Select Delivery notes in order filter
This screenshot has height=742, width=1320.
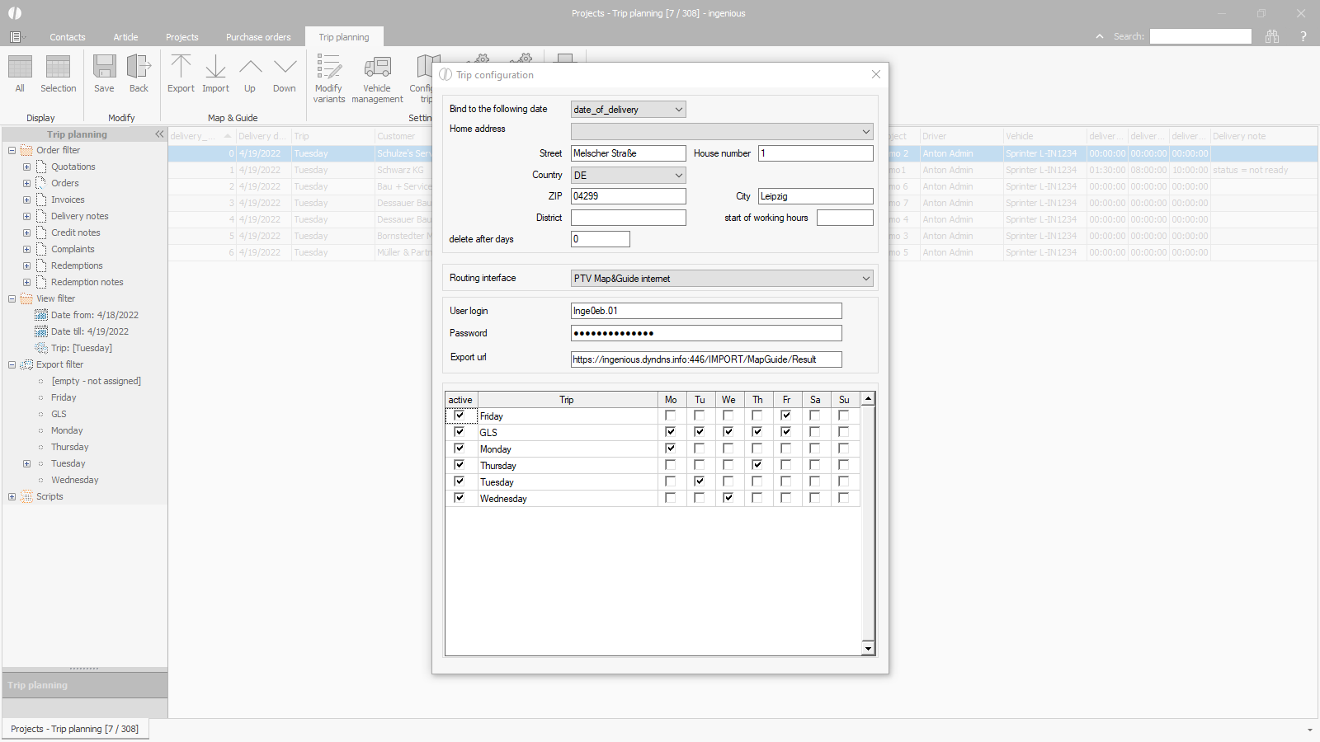coord(79,216)
